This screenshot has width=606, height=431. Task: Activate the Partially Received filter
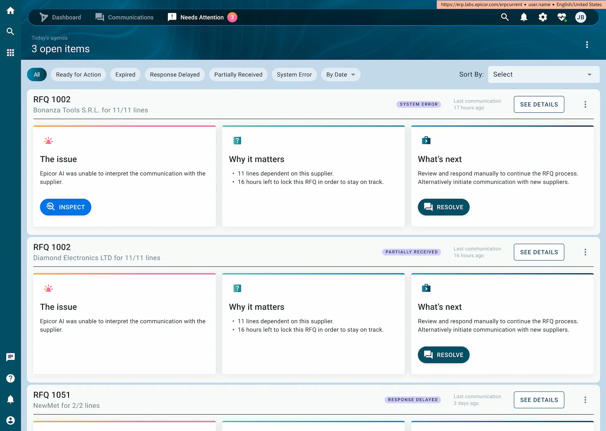pos(238,75)
